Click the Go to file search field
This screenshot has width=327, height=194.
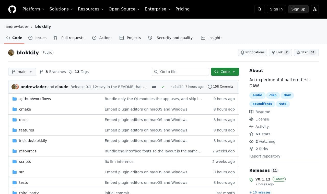pos(180,72)
